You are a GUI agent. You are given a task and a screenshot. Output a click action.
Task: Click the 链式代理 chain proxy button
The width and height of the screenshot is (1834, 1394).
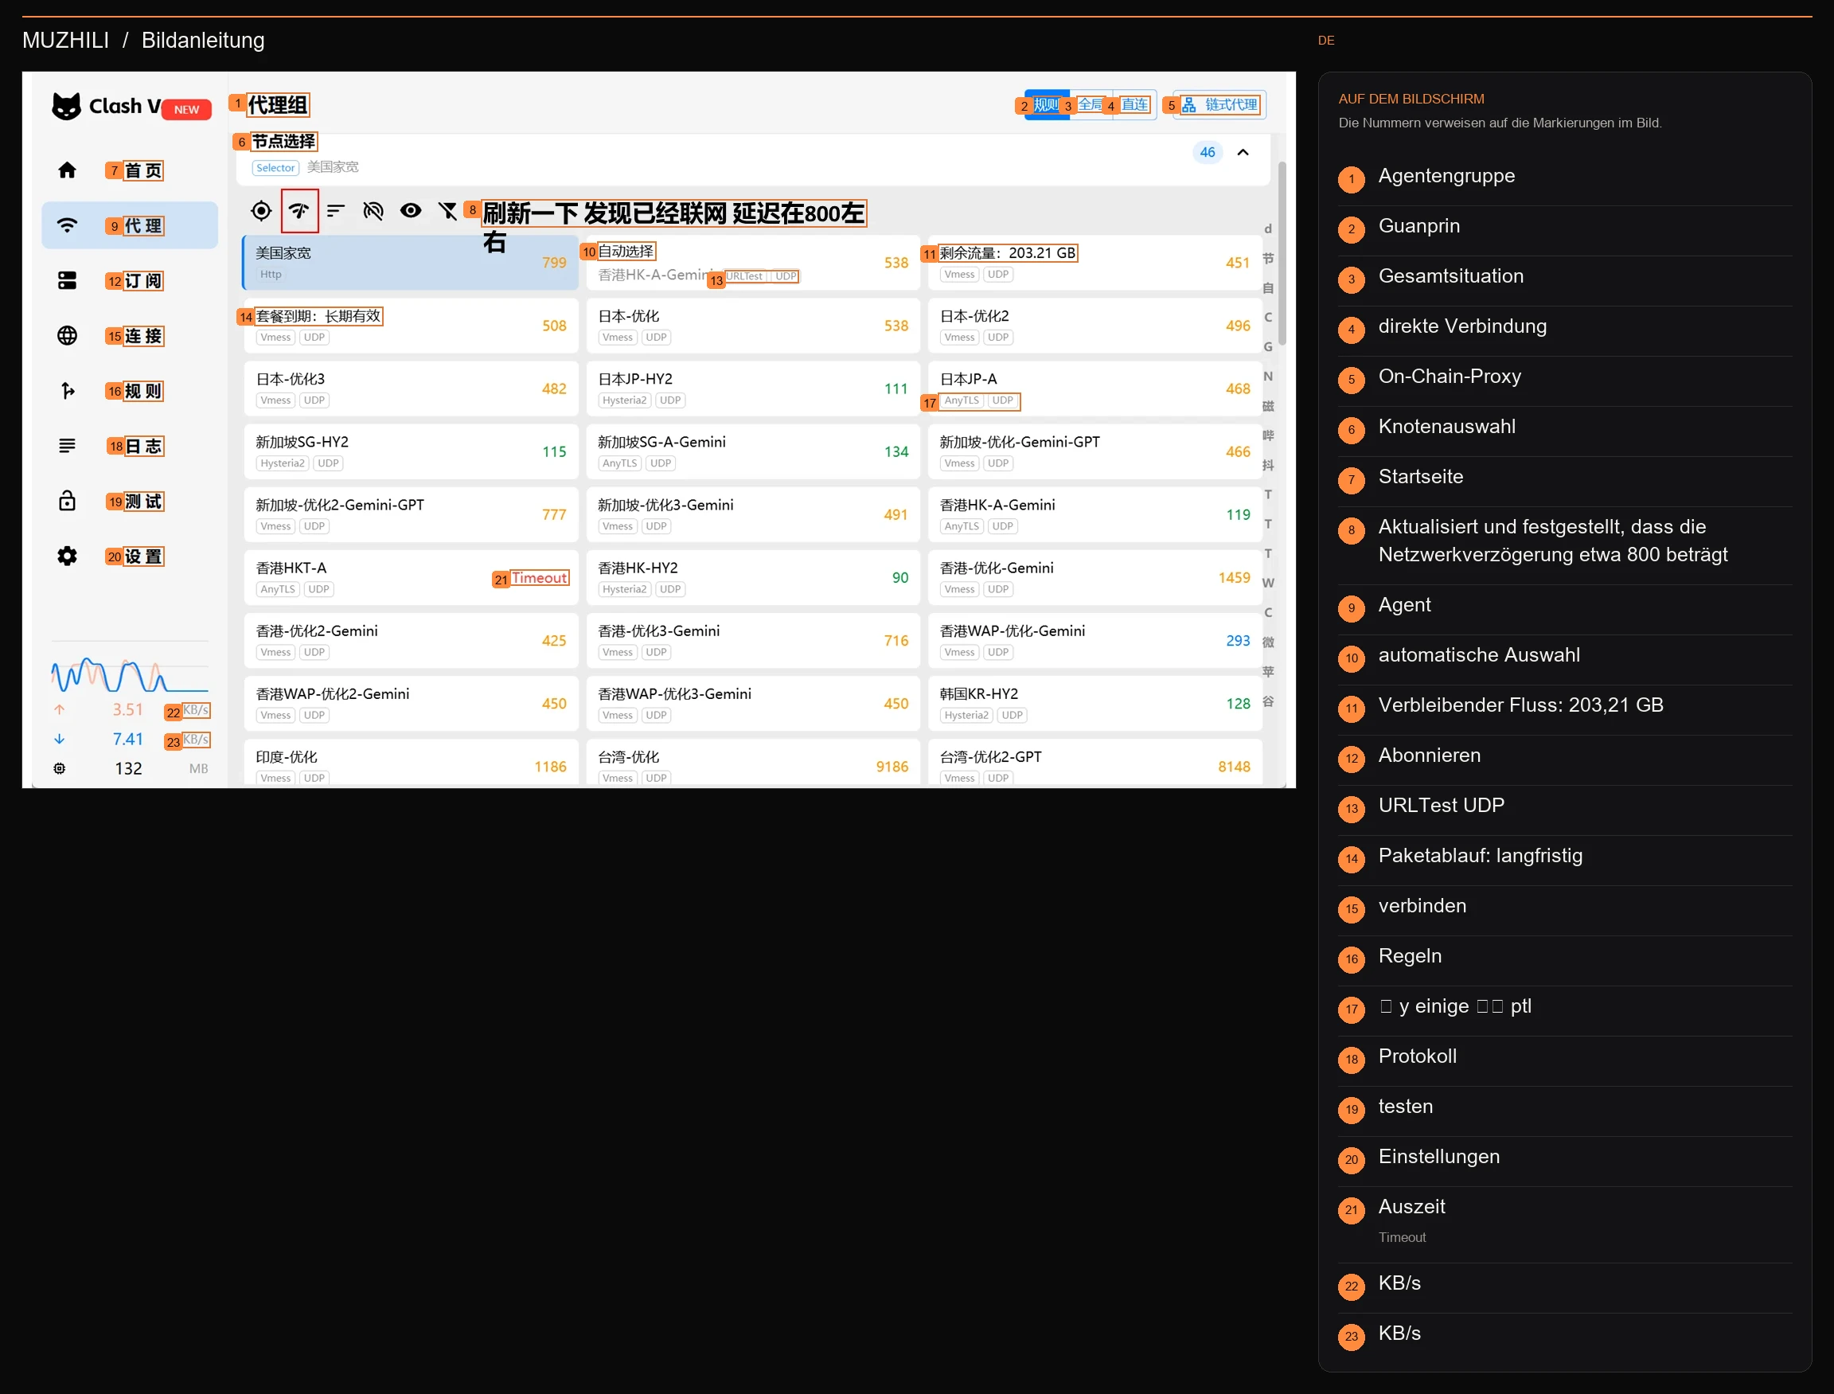click(x=1220, y=104)
